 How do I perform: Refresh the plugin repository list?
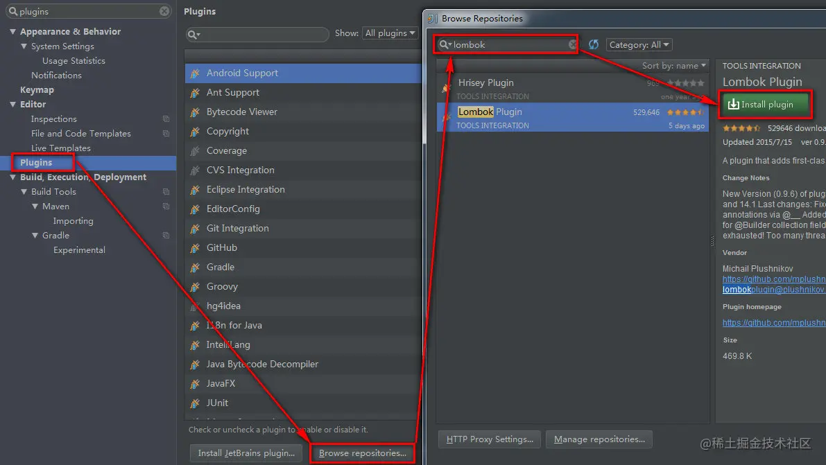594,45
